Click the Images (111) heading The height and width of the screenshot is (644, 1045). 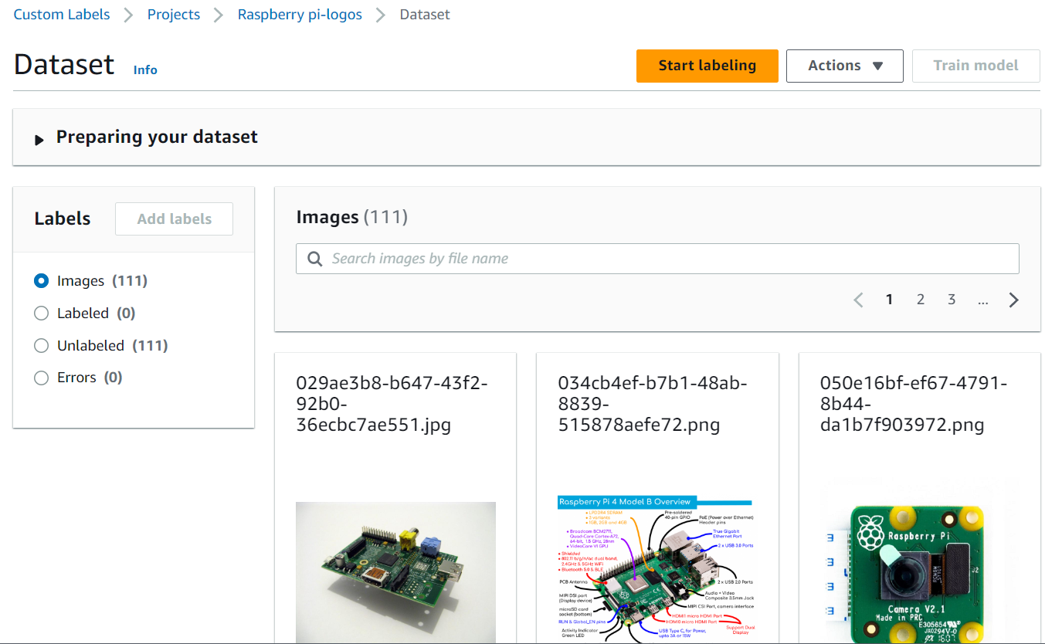[x=352, y=218]
